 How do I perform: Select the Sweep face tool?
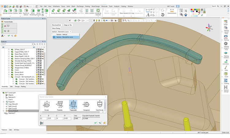pos(53,11)
